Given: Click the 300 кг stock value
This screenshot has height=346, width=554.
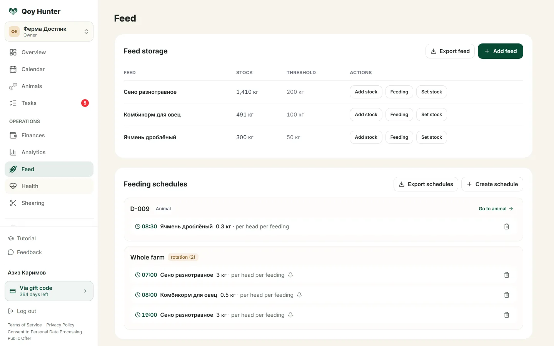Looking at the screenshot, I should [245, 137].
